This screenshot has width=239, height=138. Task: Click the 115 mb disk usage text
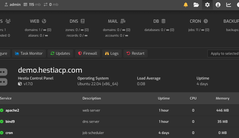click(x=35, y=5)
